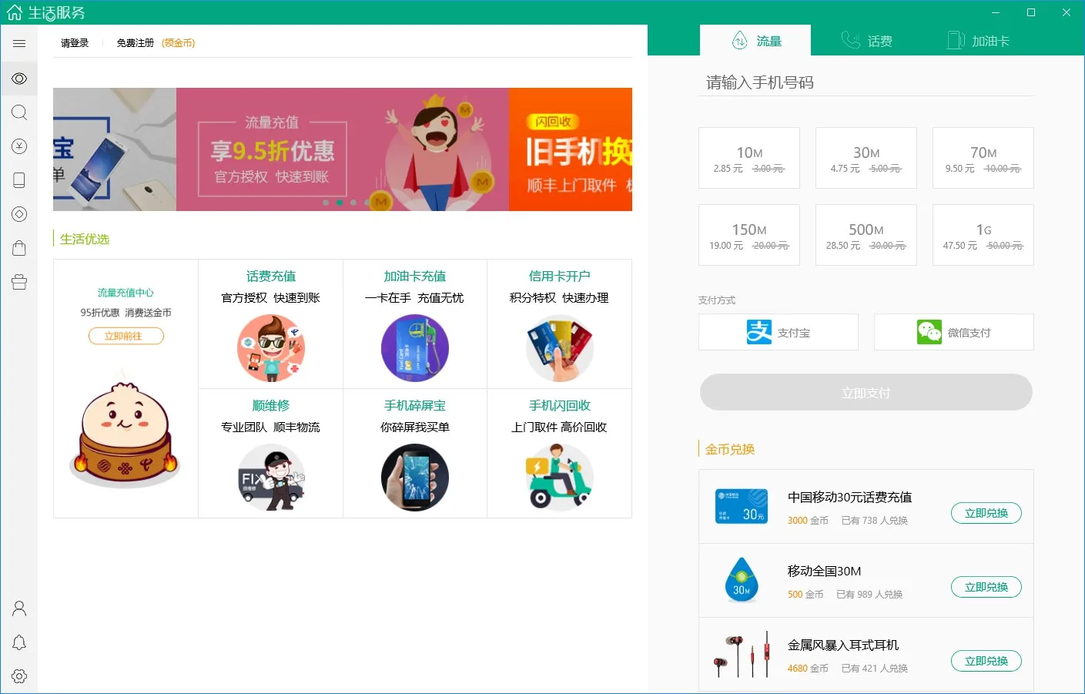Image resolution: width=1085 pixels, height=694 pixels.
Task: Switch to the 加油卡 tab
Action: pos(978,41)
